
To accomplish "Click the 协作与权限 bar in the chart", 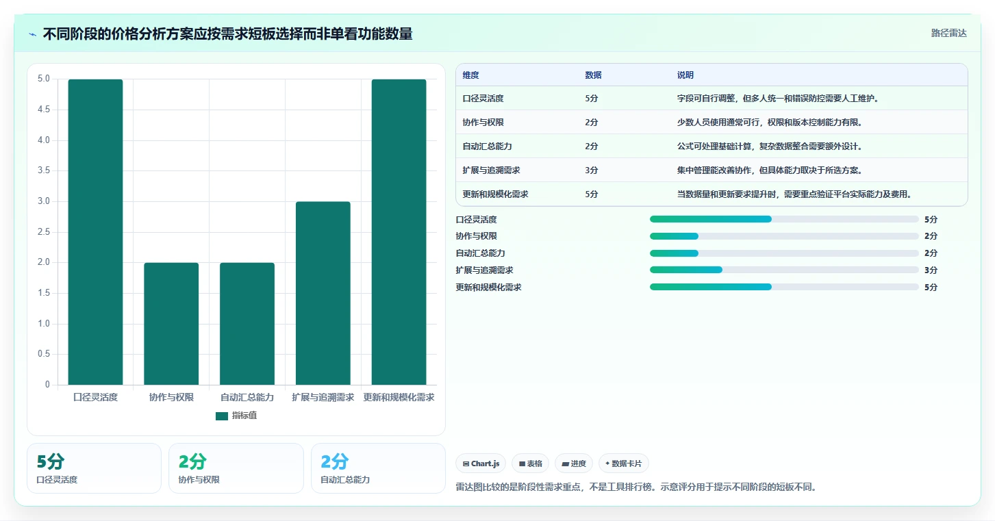I will [171, 324].
